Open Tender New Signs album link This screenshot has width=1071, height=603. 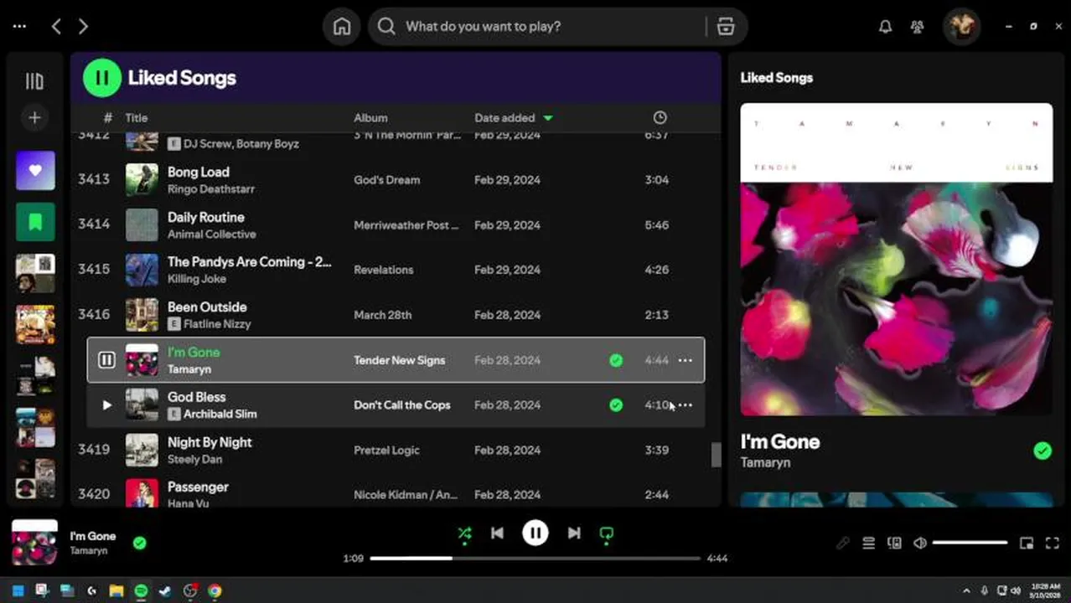[400, 360]
